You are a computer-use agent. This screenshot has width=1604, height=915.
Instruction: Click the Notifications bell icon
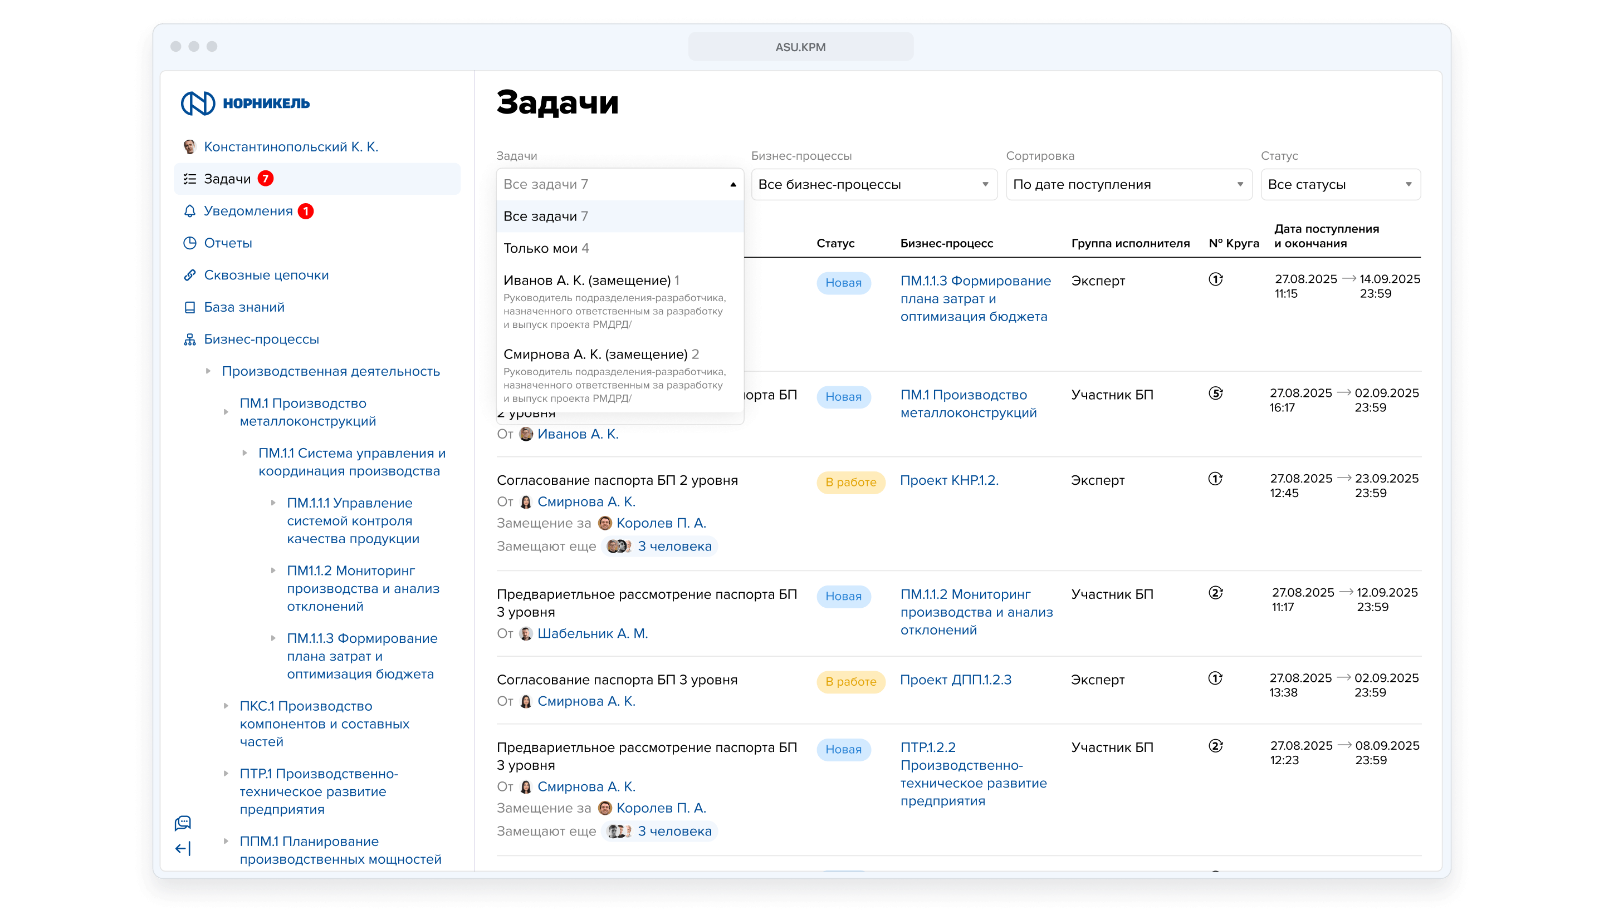tap(189, 211)
